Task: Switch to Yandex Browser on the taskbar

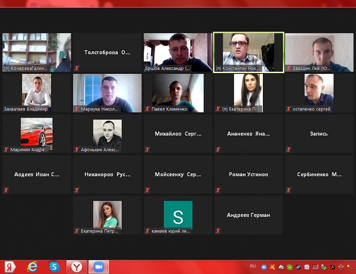Action: (x=77, y=267)
